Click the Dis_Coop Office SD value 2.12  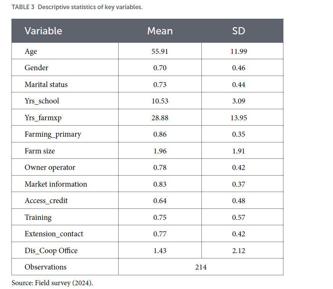click(x=239, y=251)
